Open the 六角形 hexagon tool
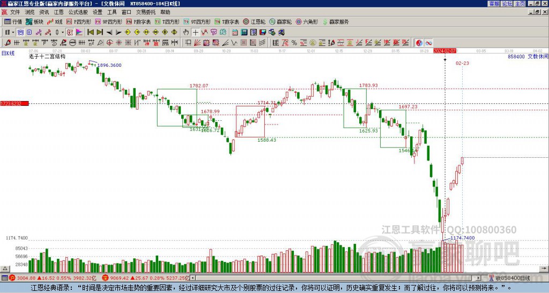Screen dimensions: 549x293 pyautogui.click(x=307, y=21)
